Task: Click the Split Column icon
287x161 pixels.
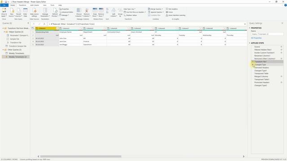Action: [113, 12]
